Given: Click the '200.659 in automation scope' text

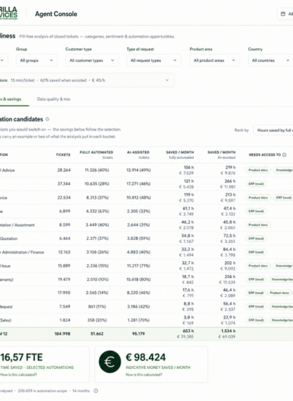Looking at the screenshot, I should [43, 391].
